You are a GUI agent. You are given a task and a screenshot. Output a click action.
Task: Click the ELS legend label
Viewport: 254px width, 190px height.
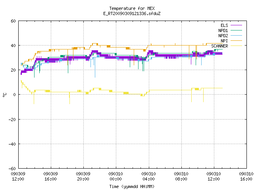tap(224, 25)
